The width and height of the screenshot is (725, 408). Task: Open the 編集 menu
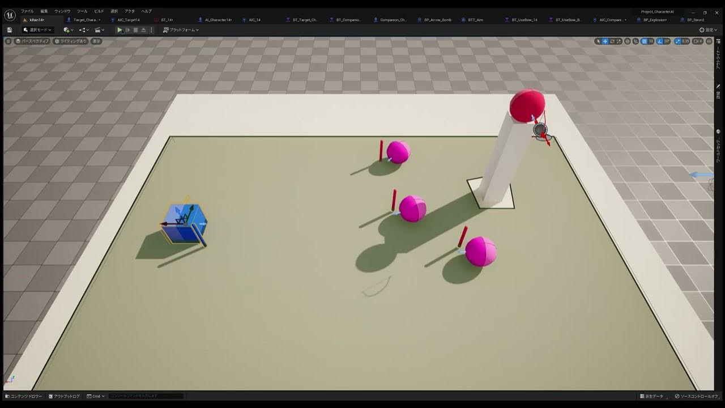coord(44,11)
